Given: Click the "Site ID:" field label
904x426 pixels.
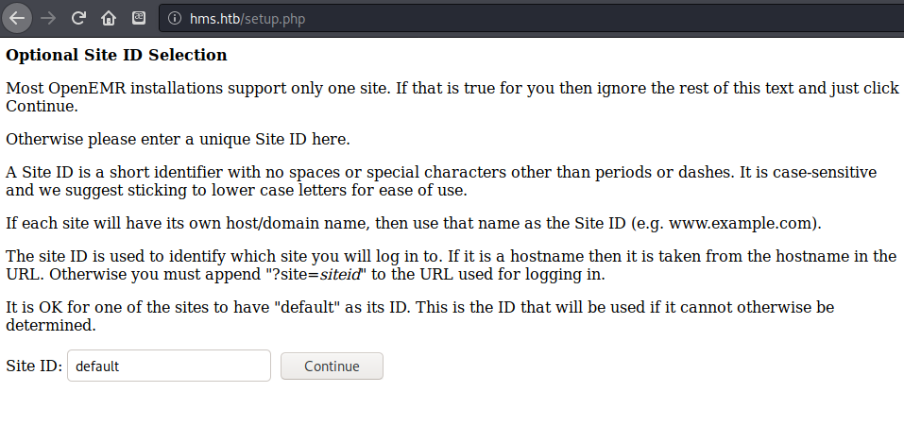Looking at the screenshot, I should [x=34, y=366].
